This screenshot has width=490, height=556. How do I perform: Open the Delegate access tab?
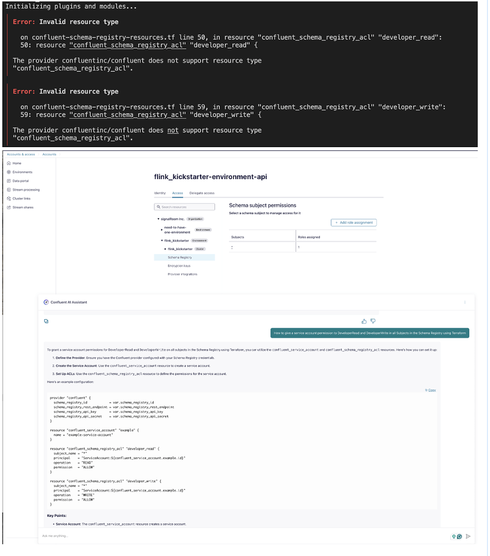(x=202, y=193)
